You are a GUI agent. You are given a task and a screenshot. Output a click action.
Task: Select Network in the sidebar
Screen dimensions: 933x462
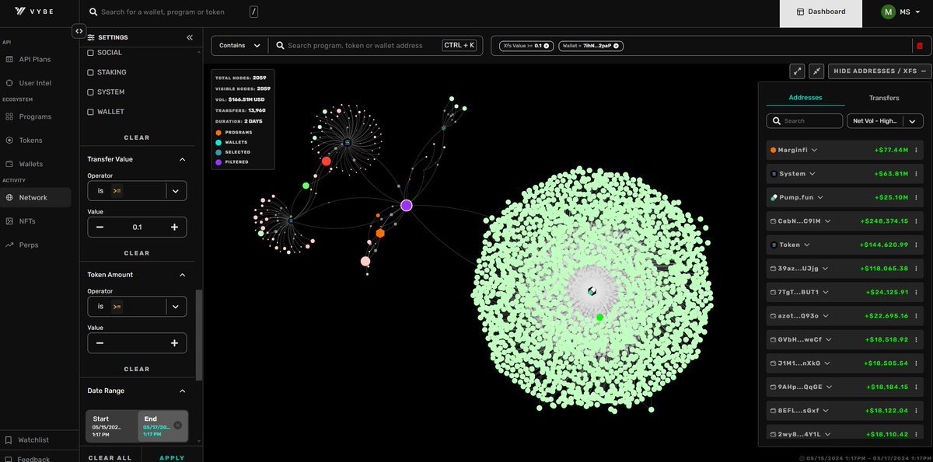36,197
